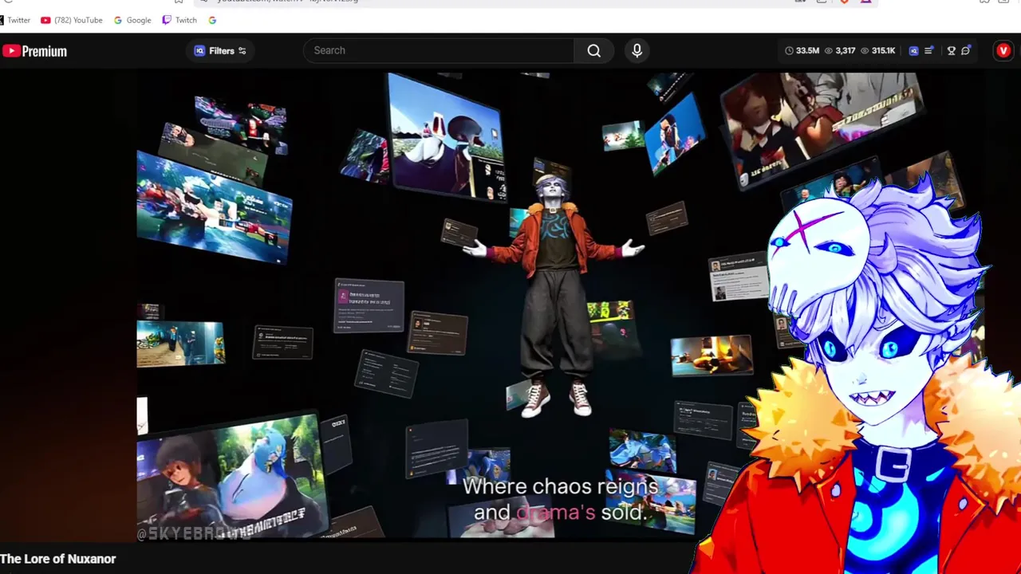Open the trophy achievements icon

click(x=951, y=50)
